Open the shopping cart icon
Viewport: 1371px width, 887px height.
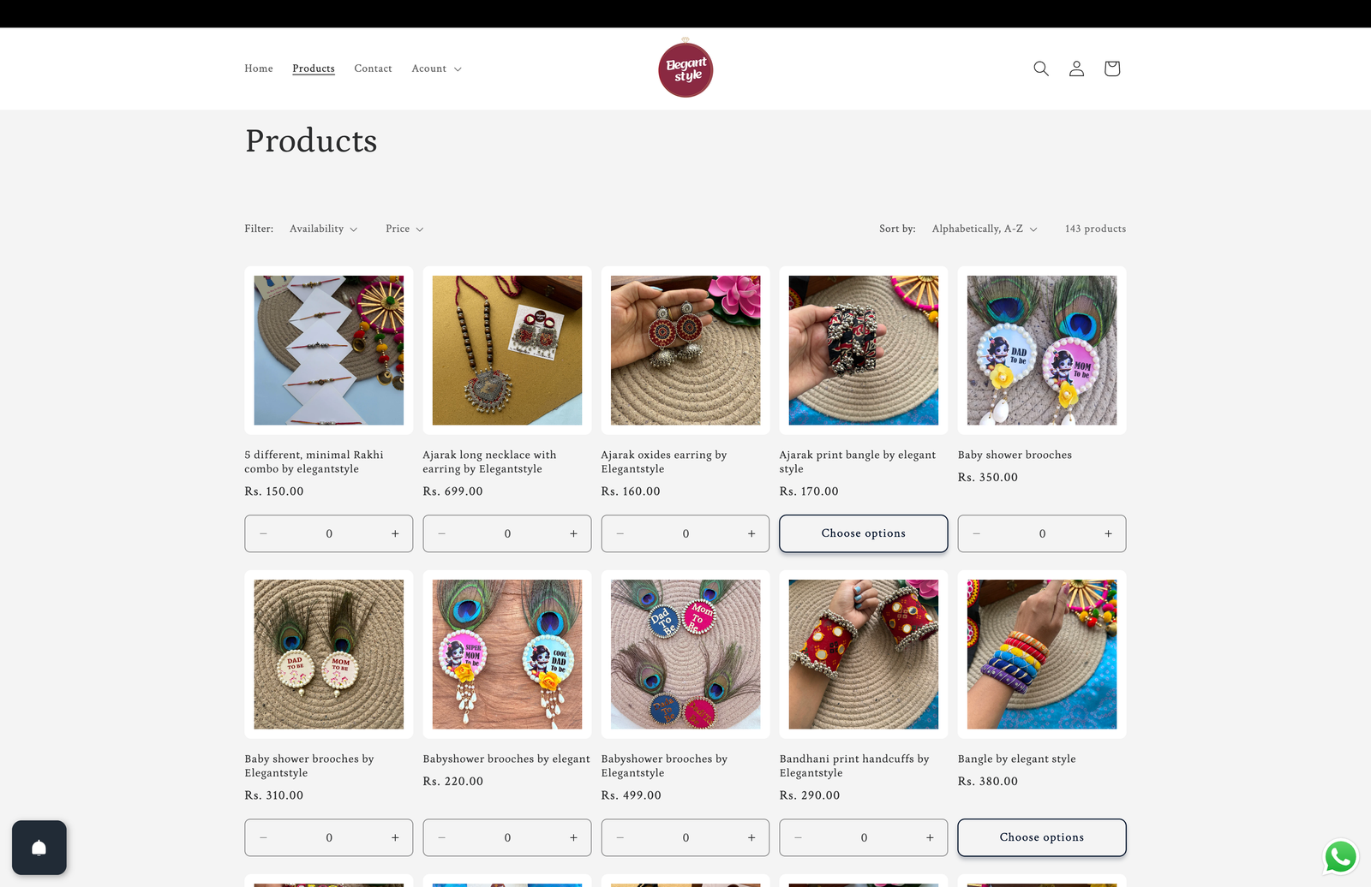(1112, 68)
